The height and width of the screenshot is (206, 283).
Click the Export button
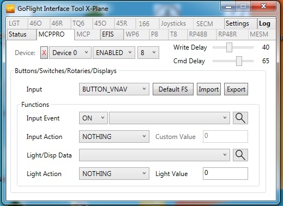coord(236,89)
